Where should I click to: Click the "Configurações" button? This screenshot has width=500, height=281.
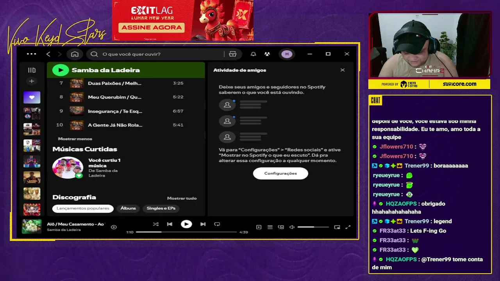pyautogui.click(x=280, y=173)
